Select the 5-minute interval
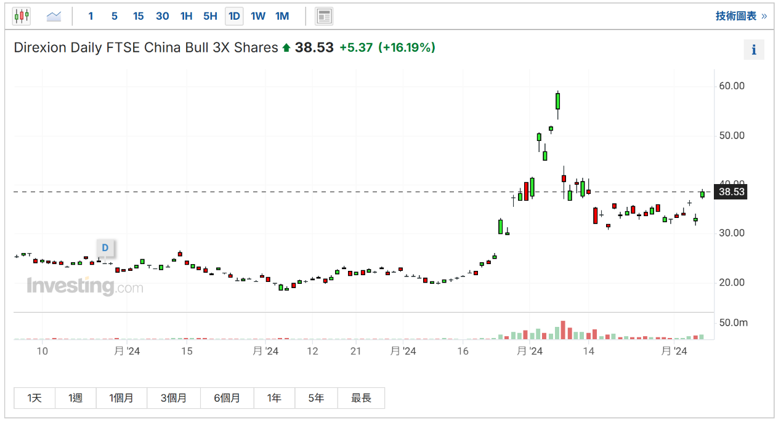Screen dimensions: 781x426 [115, 16]
